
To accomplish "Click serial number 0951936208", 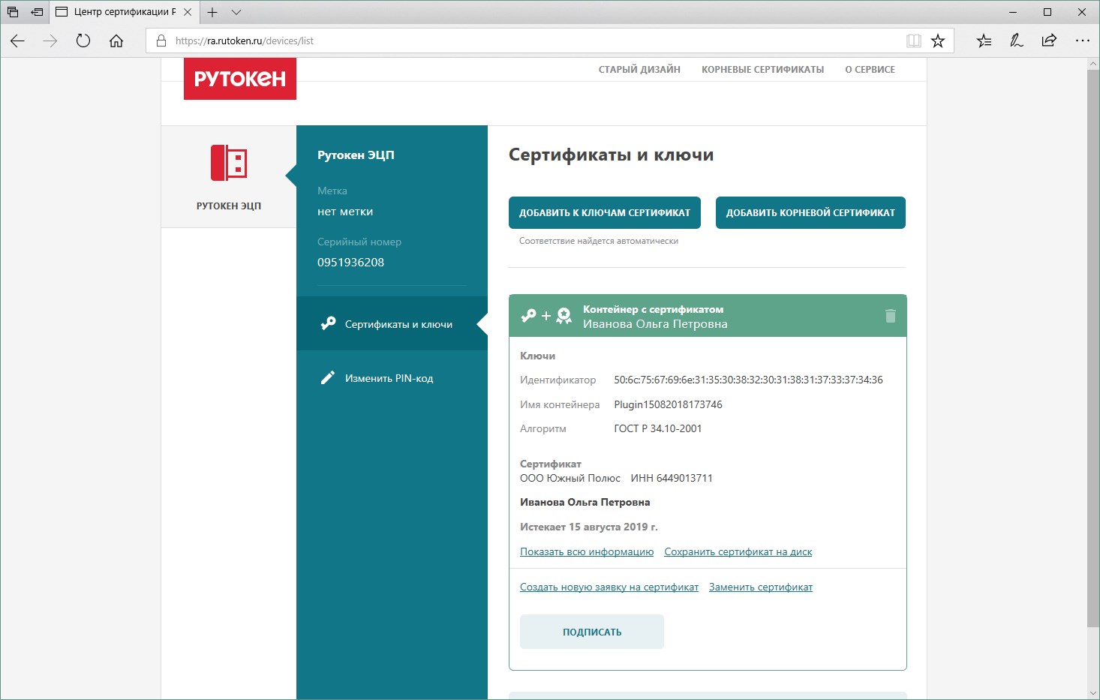I will click(x=350, y=262).
